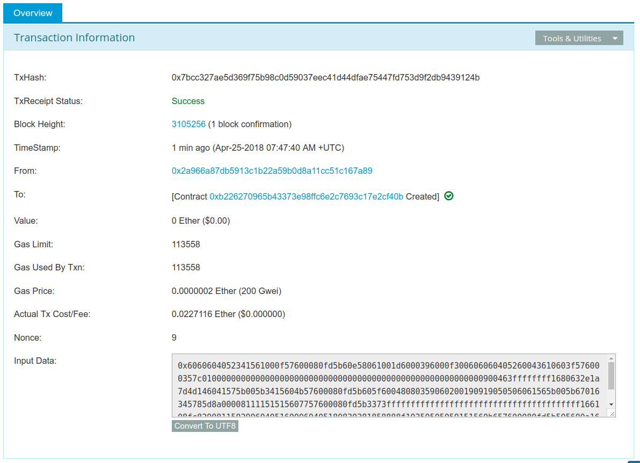Click the Input Data scrollbar thumb
Screen dimensions: 640x463
pyautogui.click(x=611, y=376)
